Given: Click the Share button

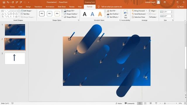Looking at the screenshot, I should [x=180, y=7].
